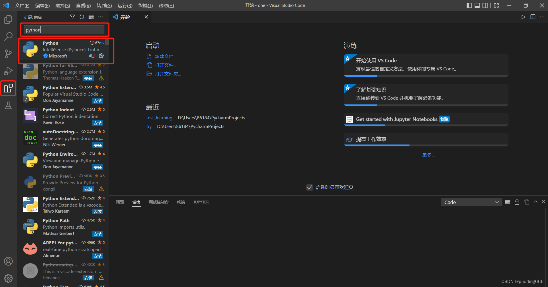This screenshot has width=548, height=287.
Task: Open the Manage gear in activity bar
Action: pos(8,278)
